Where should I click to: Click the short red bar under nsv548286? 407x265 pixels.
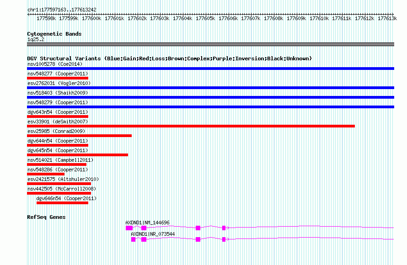(46, 174)
